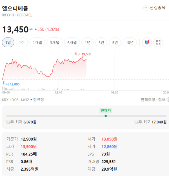Click the 09:00 time axis label
The height and width of the screenshot is (176, 169).
(x=6, y=92)
